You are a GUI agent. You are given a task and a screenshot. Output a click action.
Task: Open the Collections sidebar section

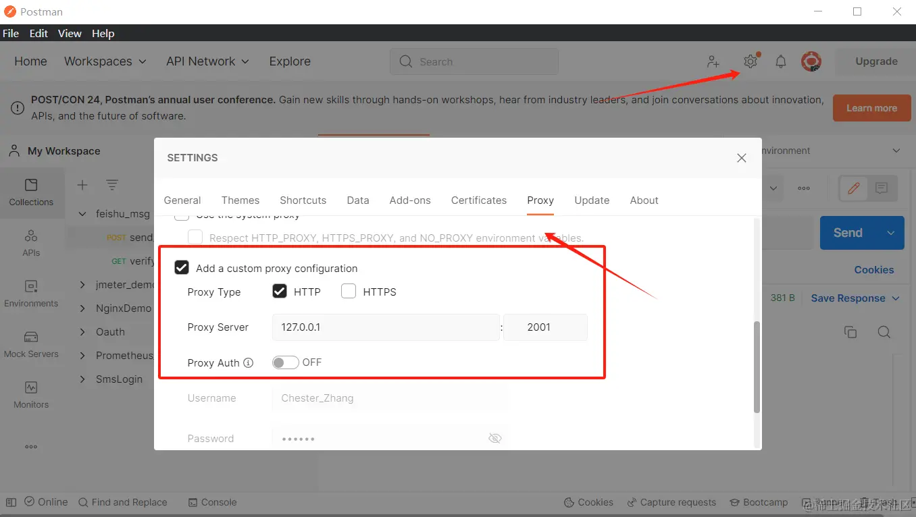click(x=31, y=192)
